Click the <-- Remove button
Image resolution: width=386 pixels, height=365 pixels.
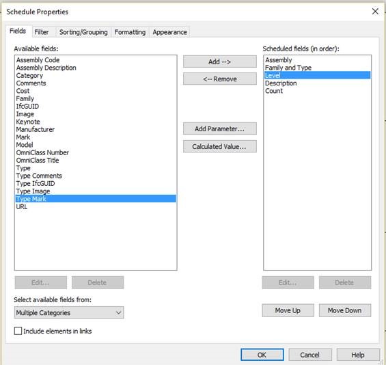coord(219,79)
